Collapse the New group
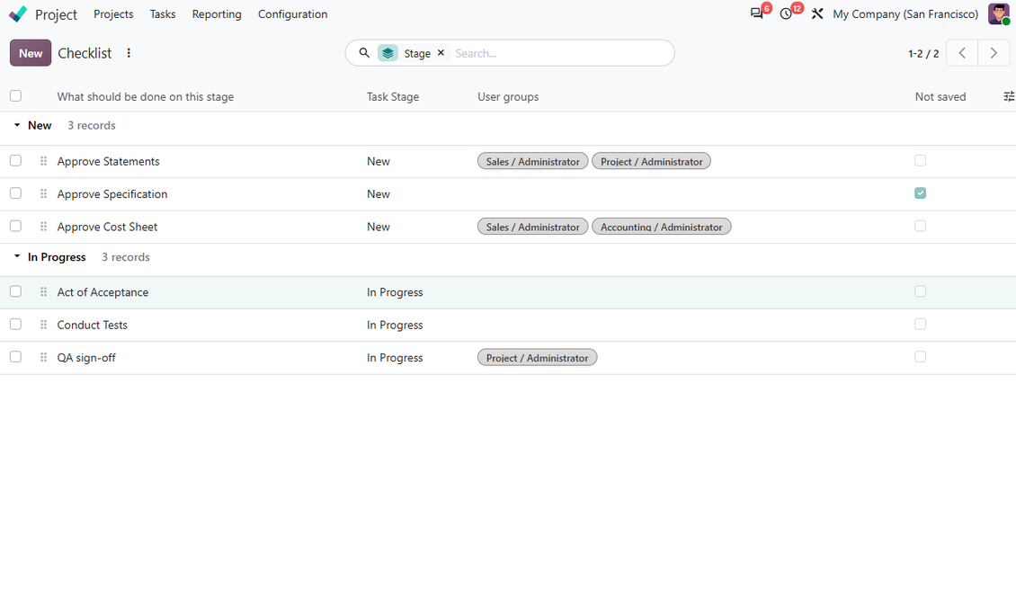 point(17,125)
